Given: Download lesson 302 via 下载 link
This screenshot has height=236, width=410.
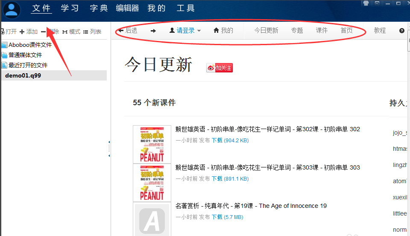Looking at the screenshot, I should (217, 140).
